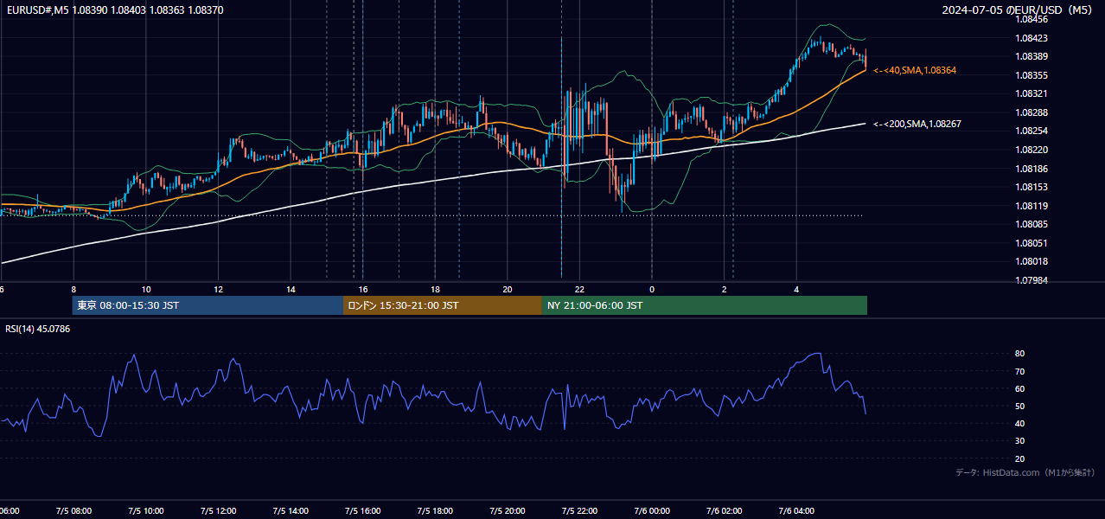Click price level 1.08389 on axis

pyautogui.click(x=1031, y=56)
